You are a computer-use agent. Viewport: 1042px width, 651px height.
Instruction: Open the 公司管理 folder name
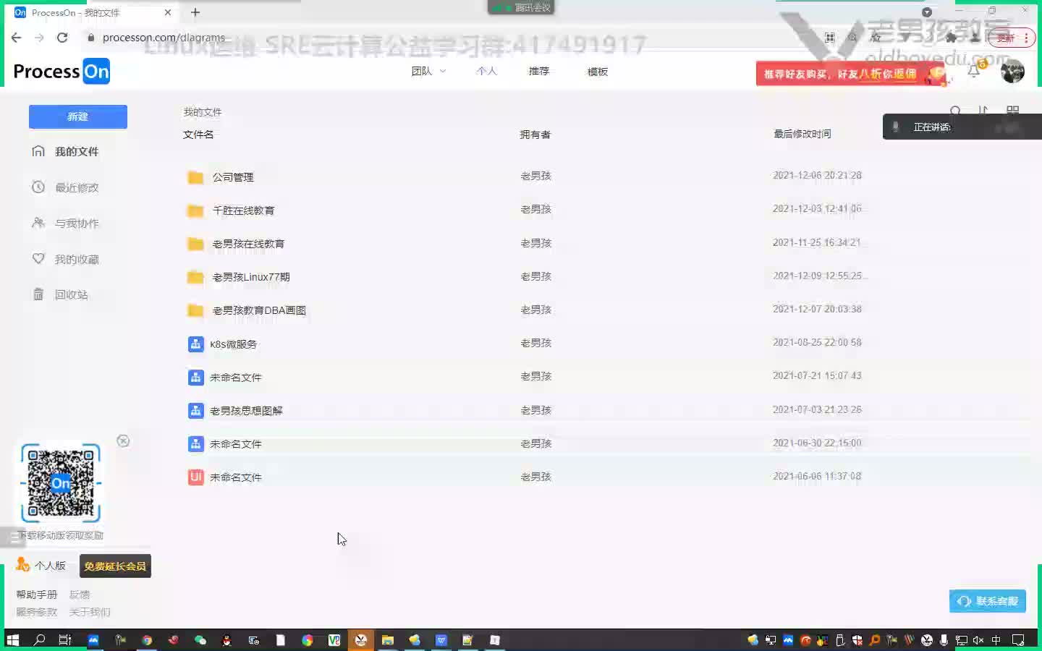coord(233,177)
